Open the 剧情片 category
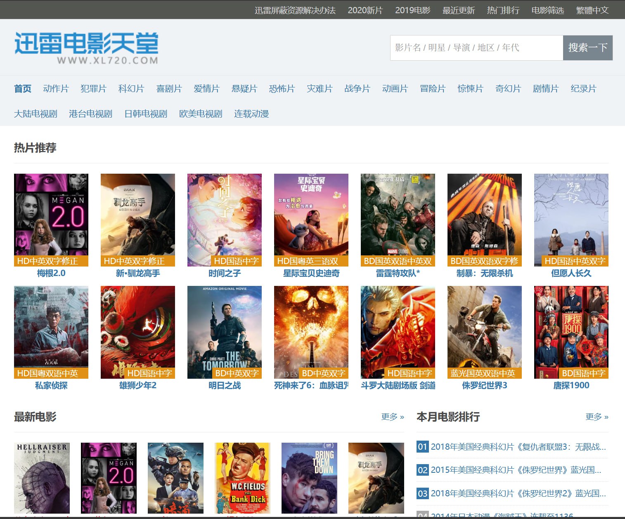Screen dimensions: 625x519 (x=546, y=89)
